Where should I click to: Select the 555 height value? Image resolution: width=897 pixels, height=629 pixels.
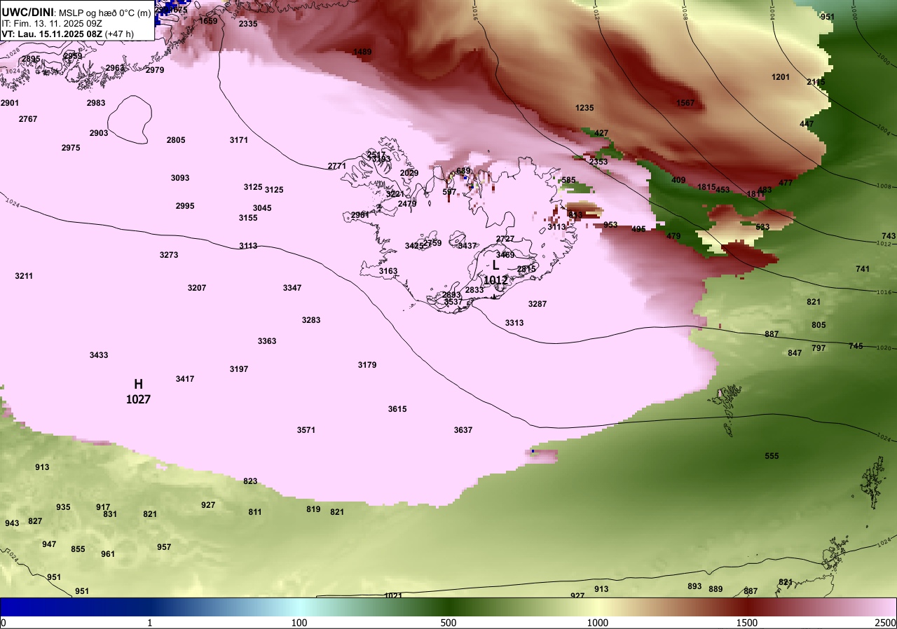772,456
